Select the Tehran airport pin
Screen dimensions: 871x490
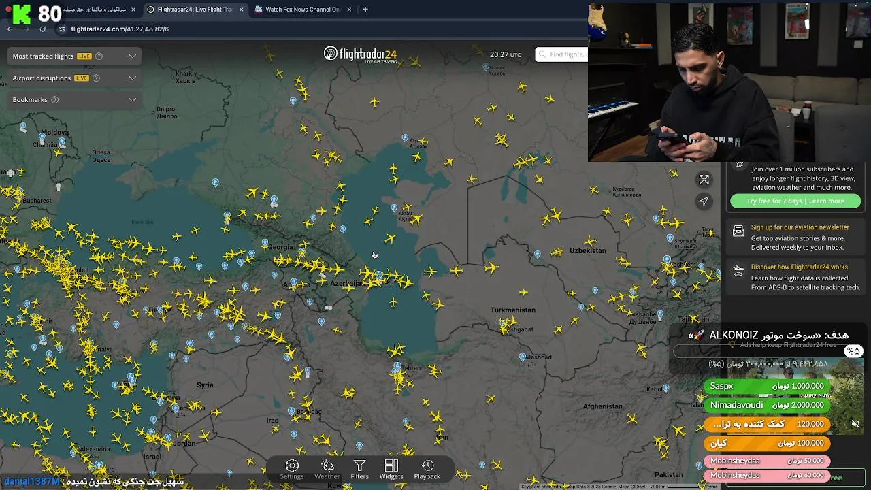click(x=397, y=367)
